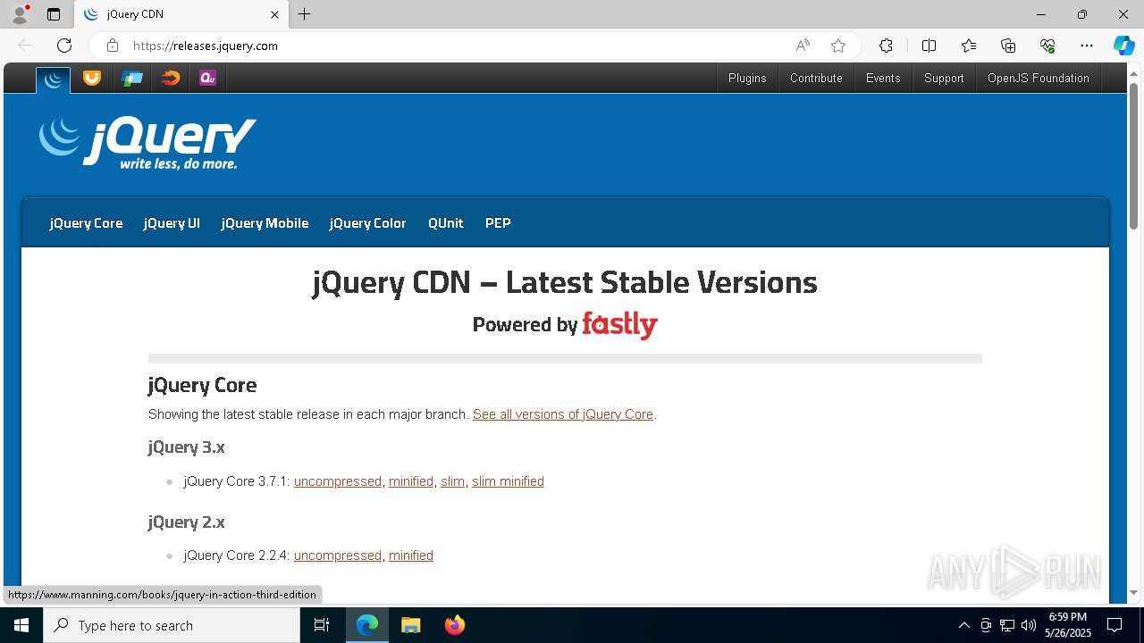Open Split screen icon

click(929, 46)
